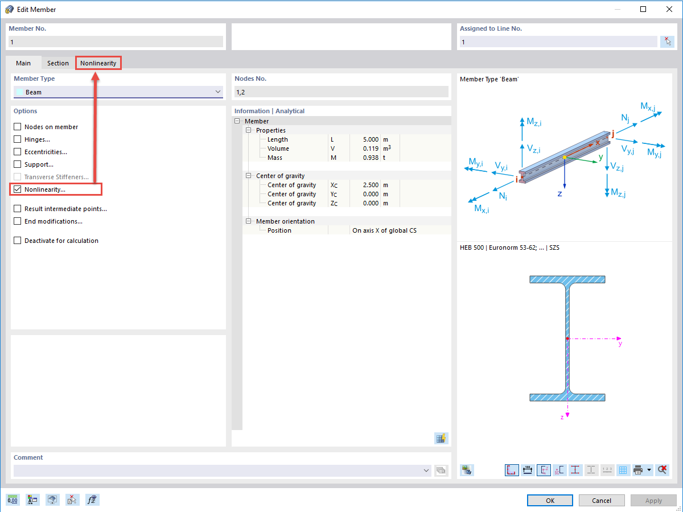Switch to the Section tab
The image size is (683, 512).
click(57, 63)
